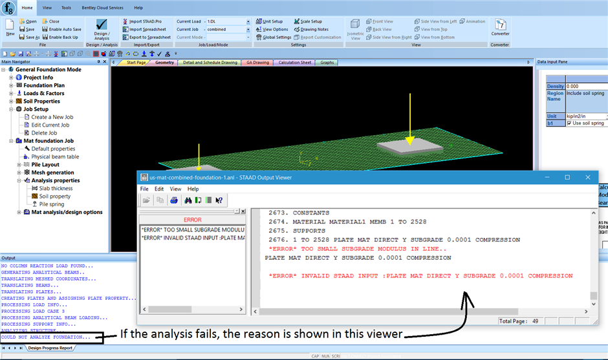This screenshot has width=608, height=360.
Task: Select Slab thickness in navigator
Action: [x=56, y=188]
